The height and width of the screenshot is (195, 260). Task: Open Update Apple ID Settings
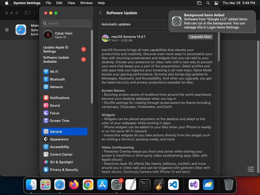point(64,50)
